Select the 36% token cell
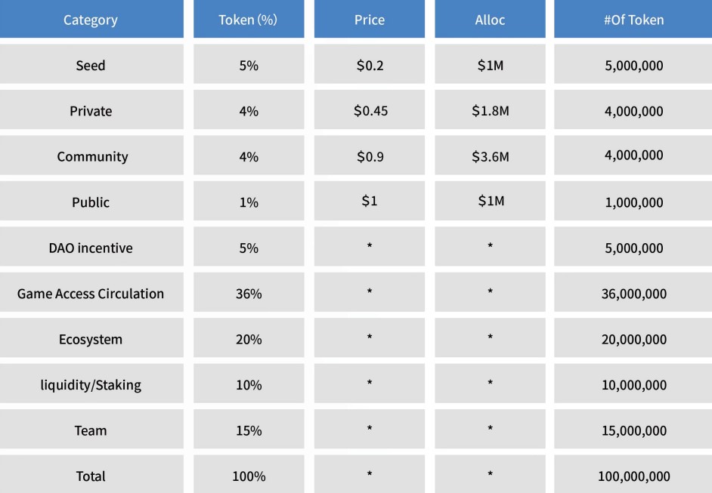 pos(248,294)
